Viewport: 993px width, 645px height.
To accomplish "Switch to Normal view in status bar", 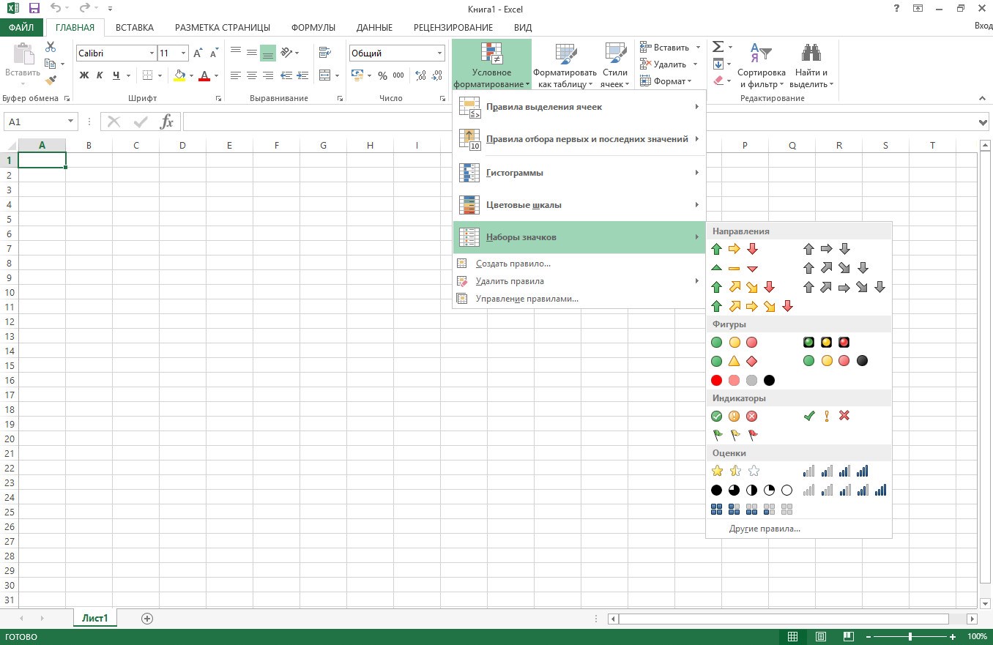I will (793, 637).
